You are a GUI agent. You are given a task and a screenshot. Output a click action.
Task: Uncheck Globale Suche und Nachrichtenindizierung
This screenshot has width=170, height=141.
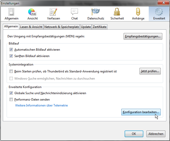point(11,93)
